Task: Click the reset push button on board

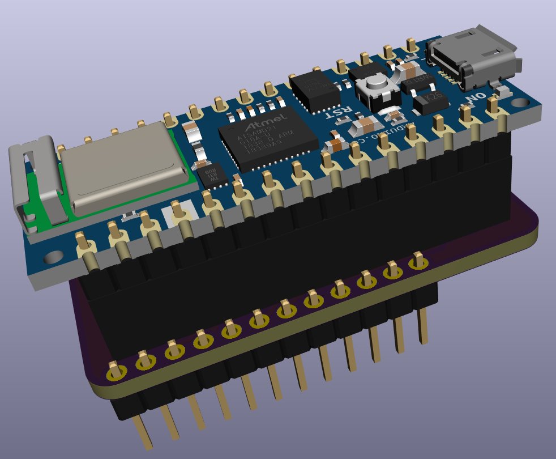Action: [377, 89]
